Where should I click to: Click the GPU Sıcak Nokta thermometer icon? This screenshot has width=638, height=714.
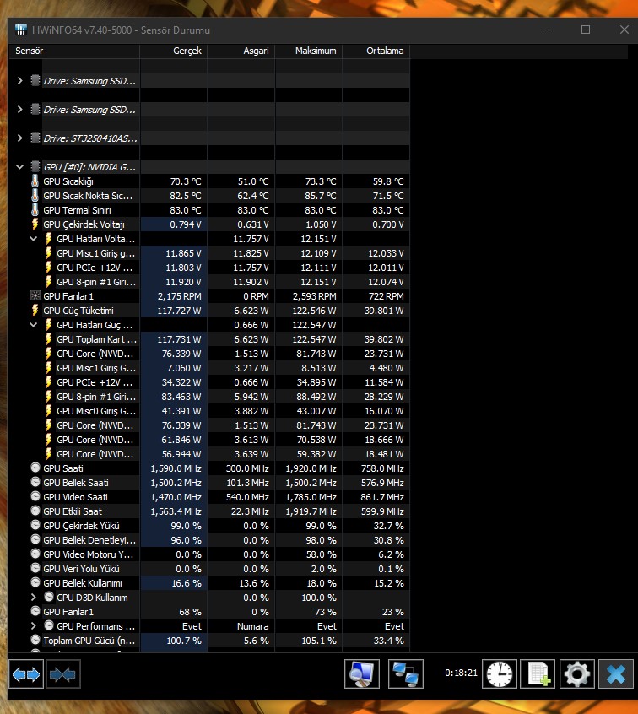point(35,195)
